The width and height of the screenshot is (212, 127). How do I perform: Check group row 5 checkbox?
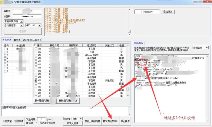(5, 62)
